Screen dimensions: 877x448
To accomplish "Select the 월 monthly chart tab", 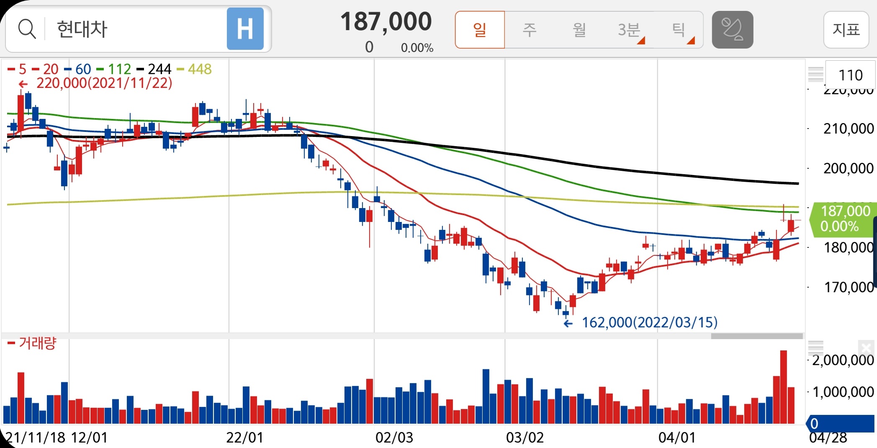I will (579, 30).
